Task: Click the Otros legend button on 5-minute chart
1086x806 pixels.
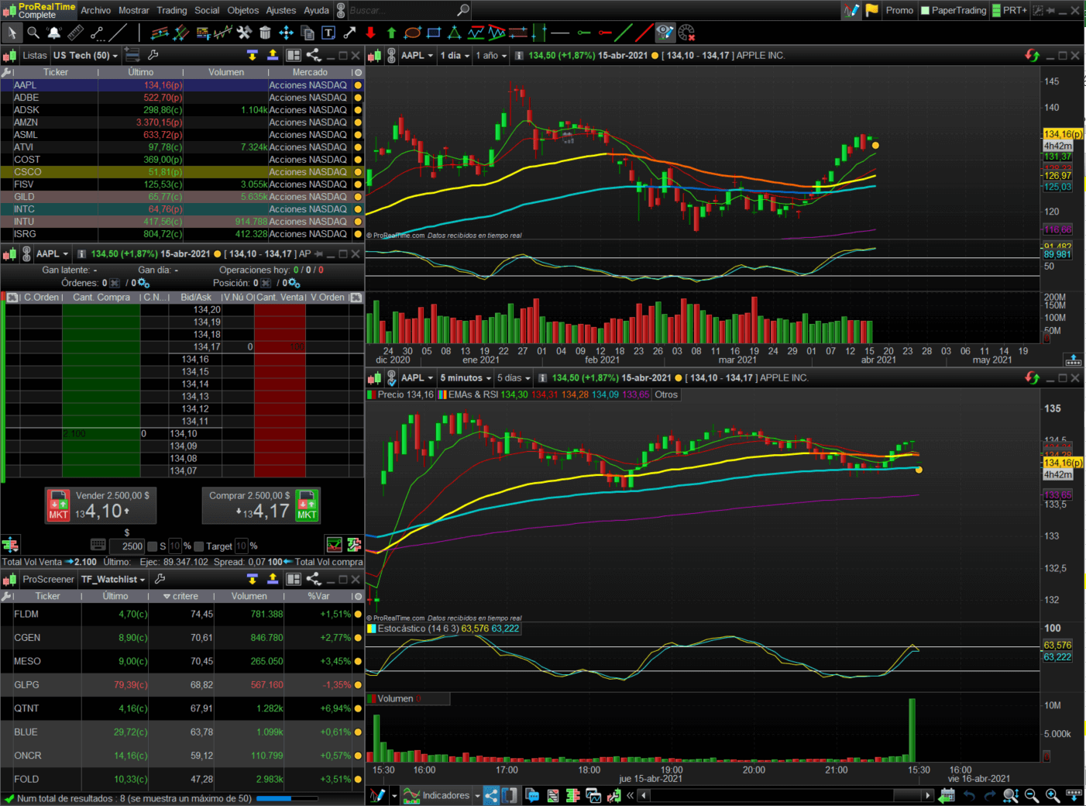Action: point(666,394)
